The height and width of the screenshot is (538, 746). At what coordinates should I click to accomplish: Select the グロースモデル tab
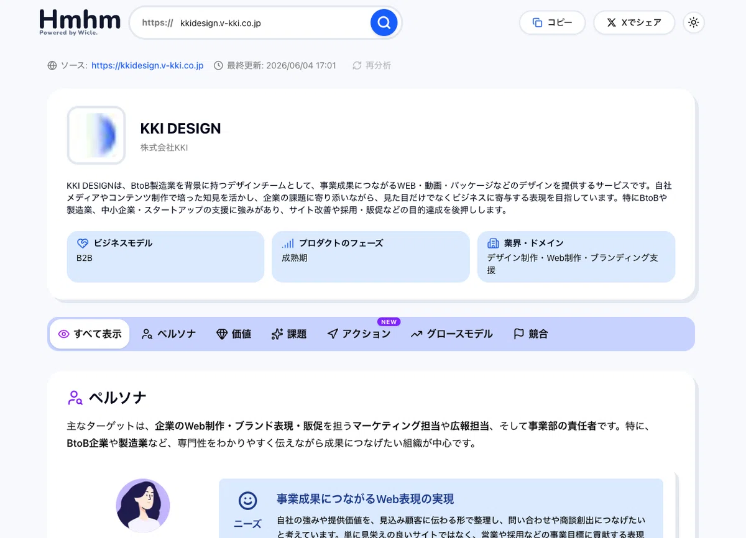452,334
